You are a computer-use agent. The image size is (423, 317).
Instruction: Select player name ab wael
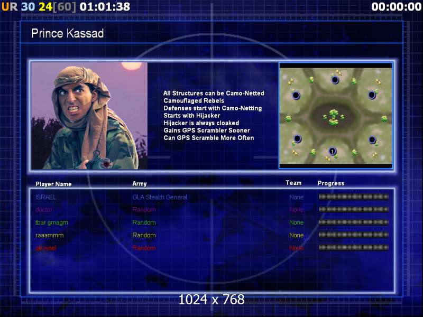[x=46, y=248]
